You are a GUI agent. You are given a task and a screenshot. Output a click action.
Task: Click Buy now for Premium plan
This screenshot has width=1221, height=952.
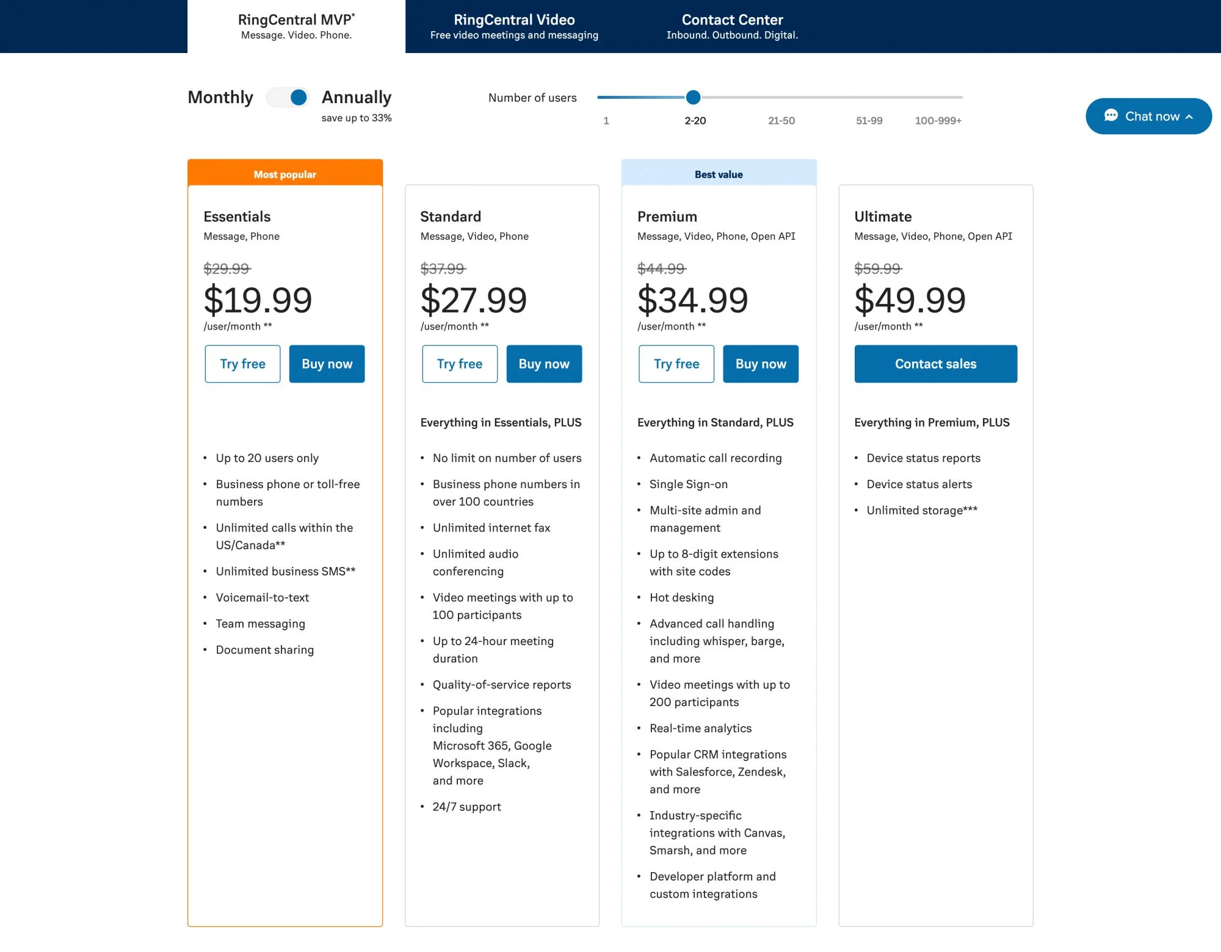coord(760,362)
